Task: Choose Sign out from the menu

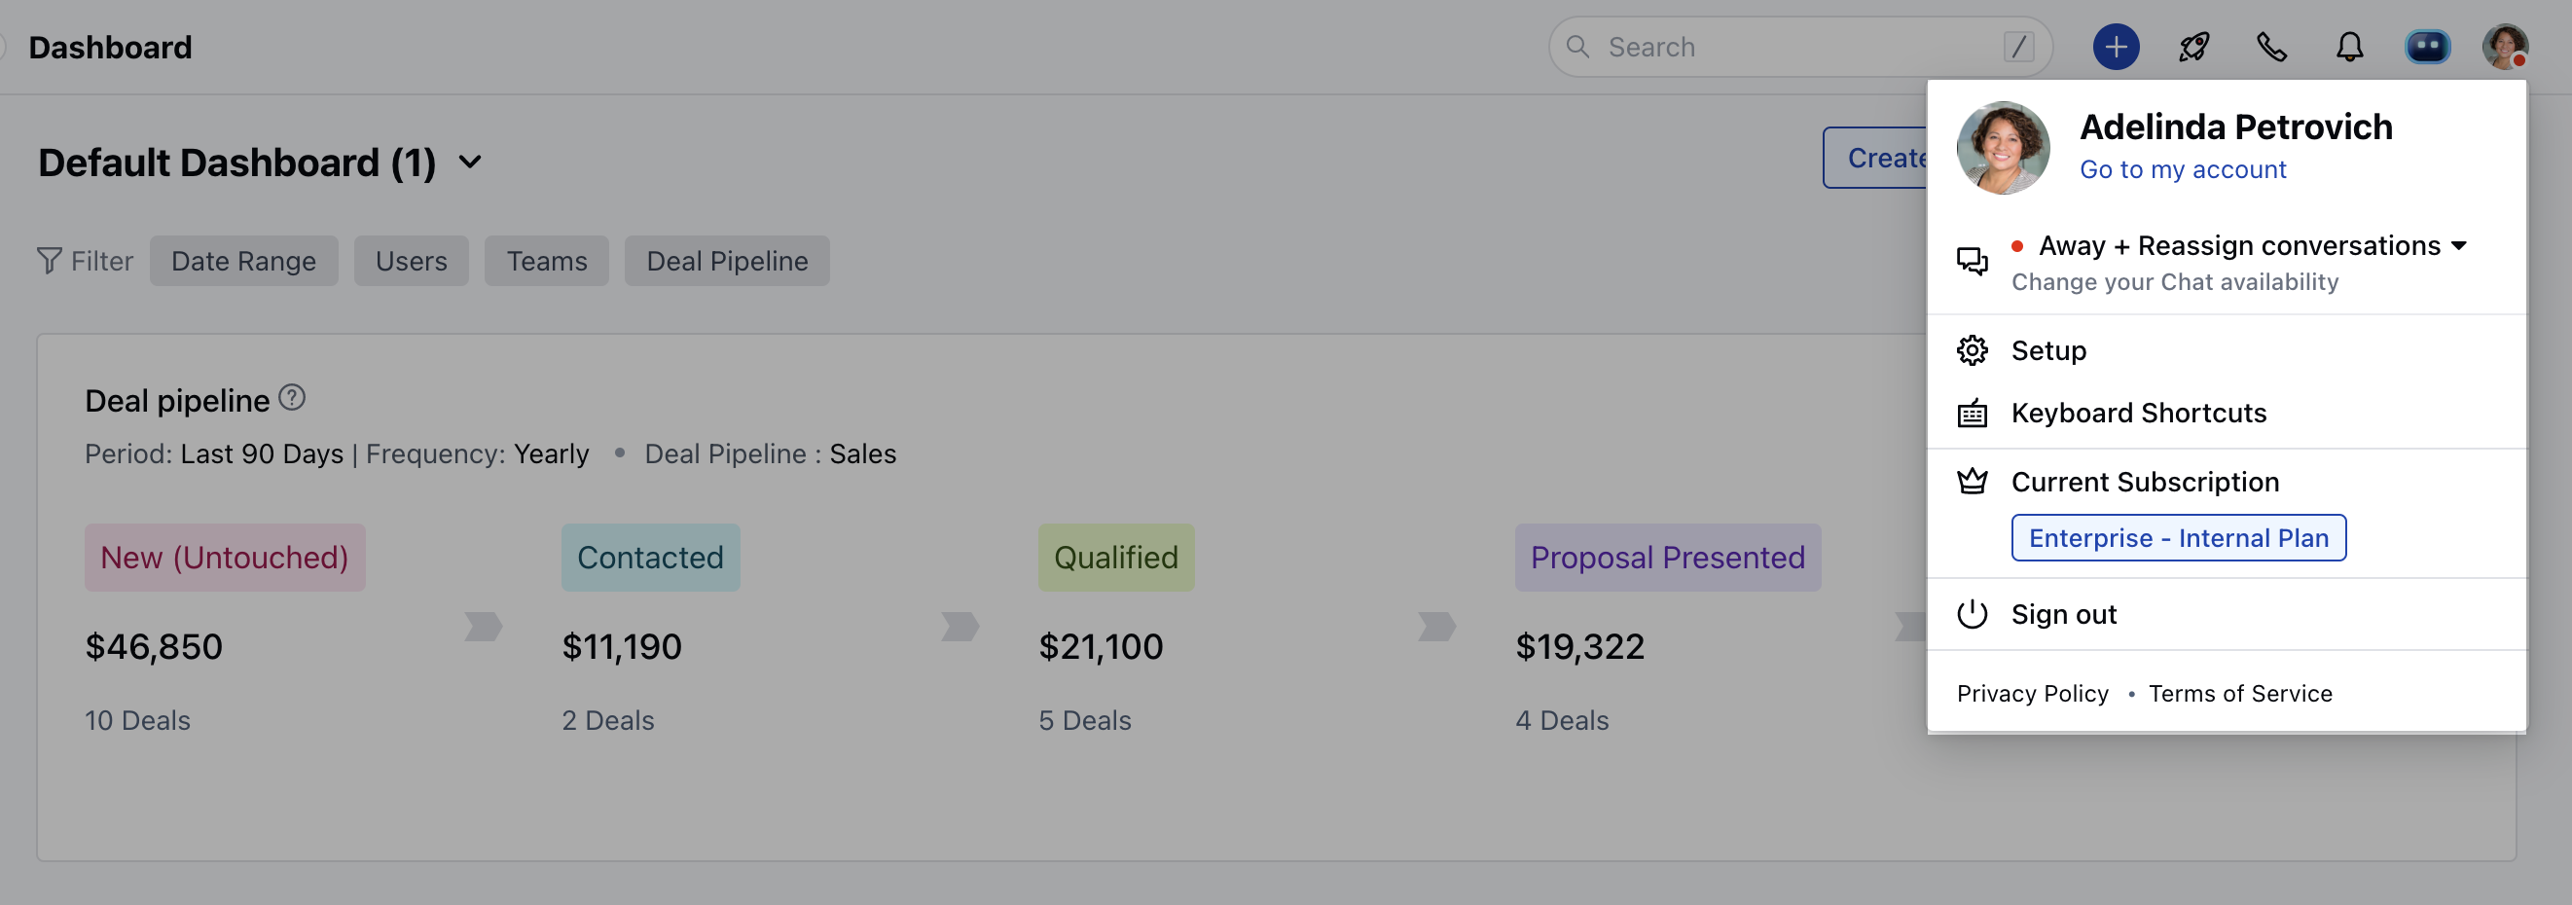Action: pyautogui.click(x=2063, y=614)
